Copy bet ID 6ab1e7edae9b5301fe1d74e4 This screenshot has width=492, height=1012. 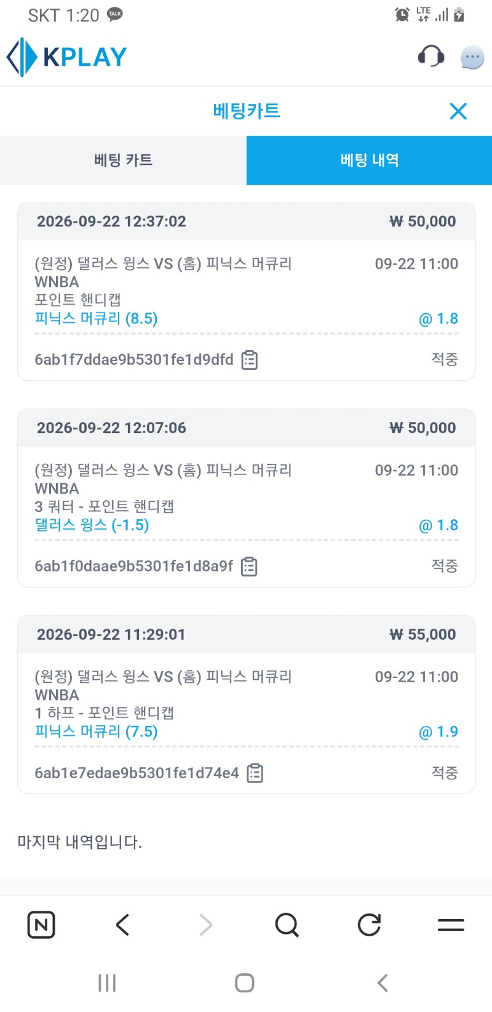click(255, 773)
